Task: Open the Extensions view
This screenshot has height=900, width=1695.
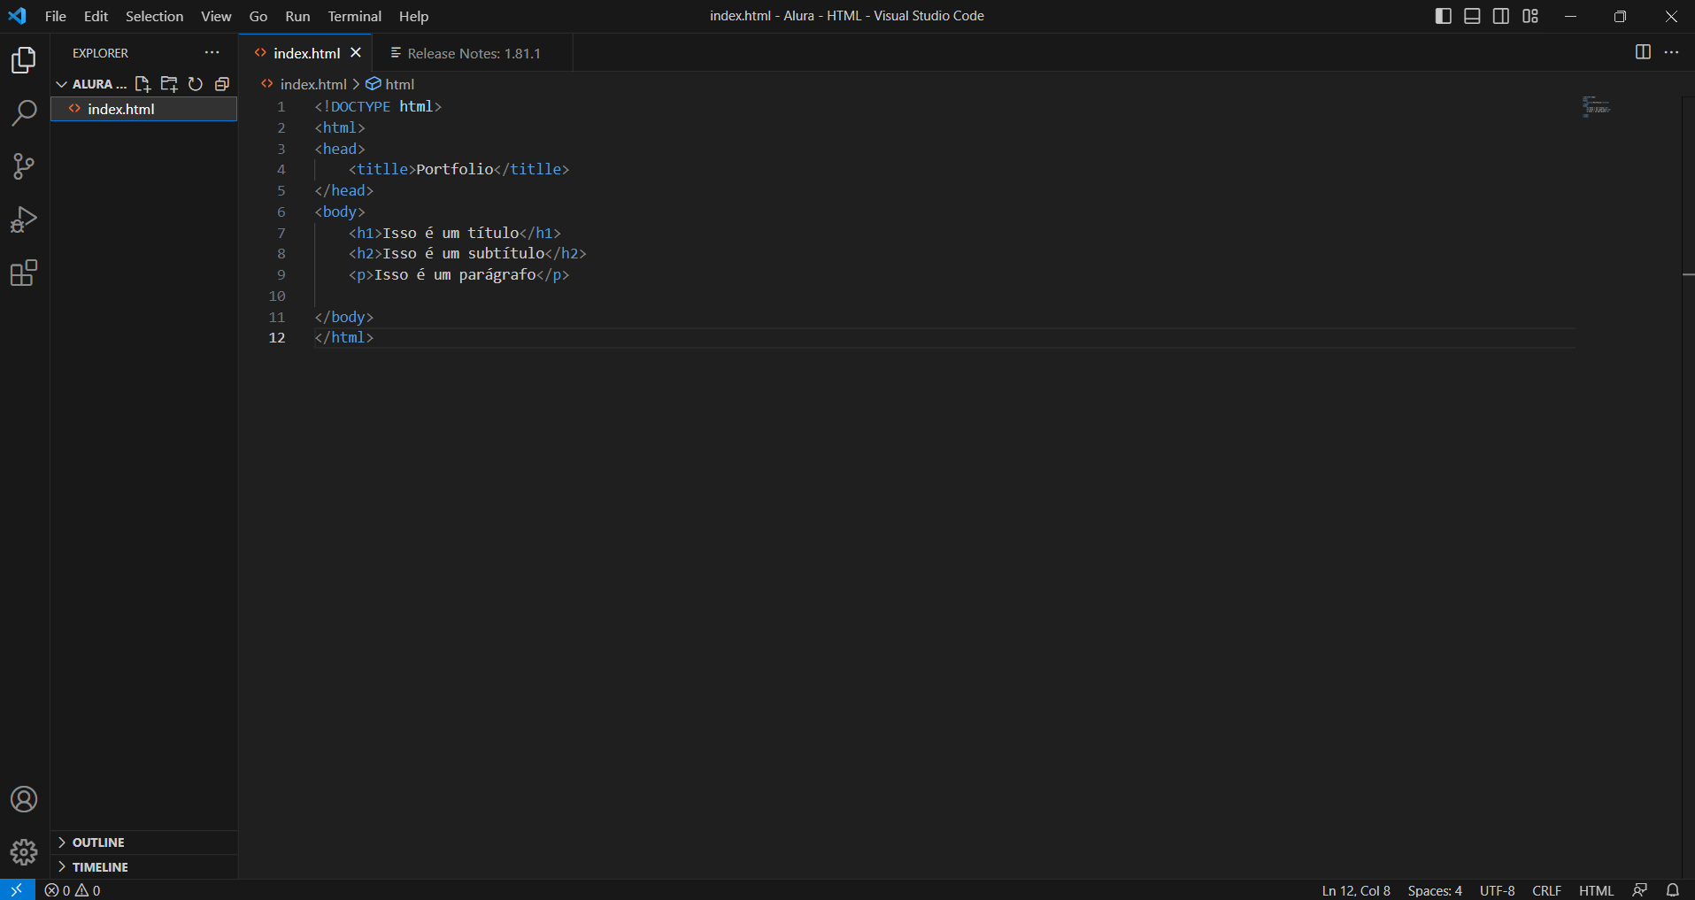Action: [x=24, y=273]
